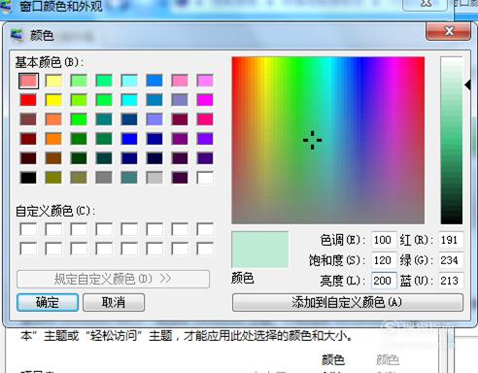This screenshot has height=373, width=478.
Task: Click the luminosity slider arrow marker
Action: coord(468,85)
